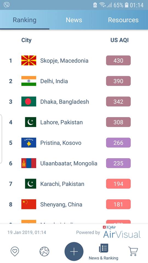The height and width of the screenshot is (263, 148).
Task: Tap the Bangladesh flag icon
Action: coord(29,101)
